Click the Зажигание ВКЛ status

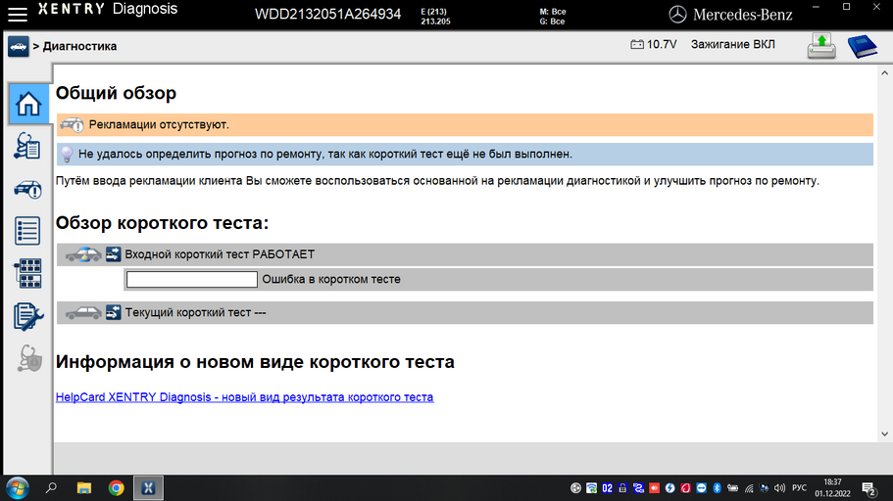(733, 44)
